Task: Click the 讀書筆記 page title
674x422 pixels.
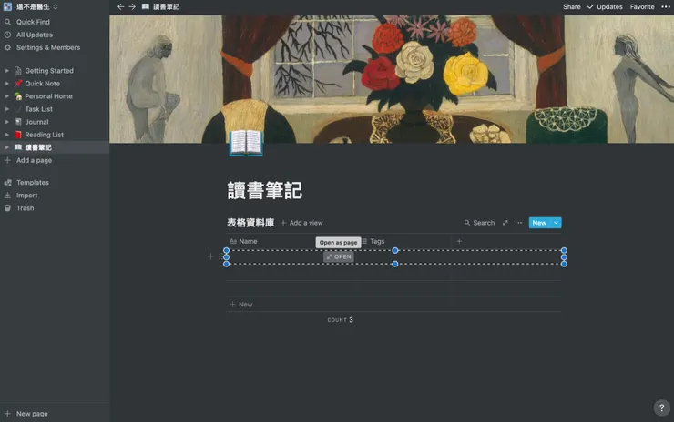Action: pyautogui.click(x=265, y=191)
